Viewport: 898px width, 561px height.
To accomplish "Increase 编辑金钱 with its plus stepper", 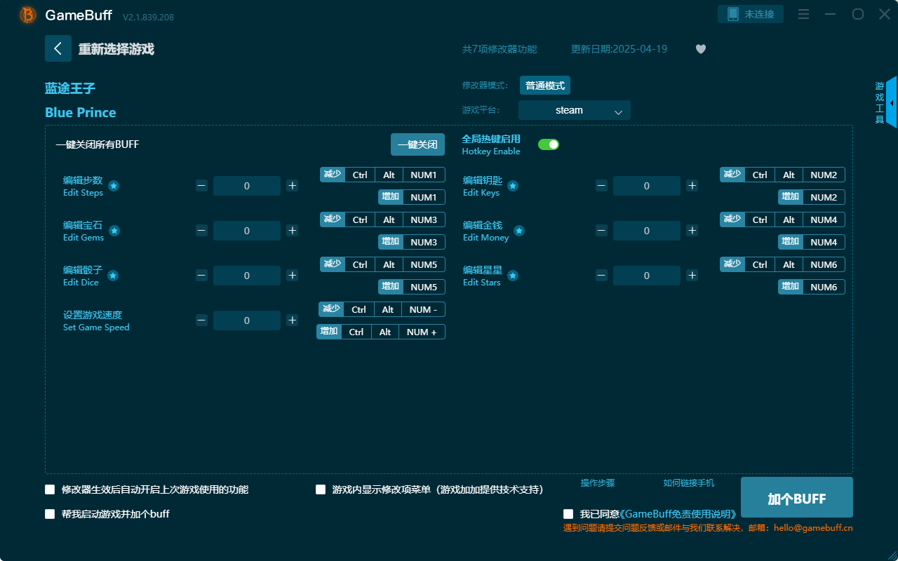I will click(x=692, y=230).
